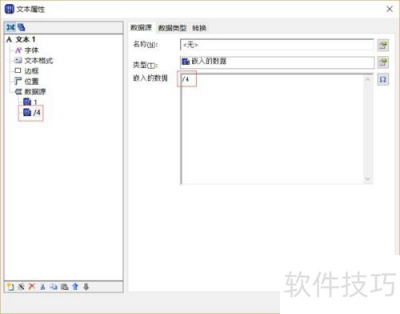Viewport: 400px width, 314px height.
Task: Move the selected data source up
Action: 75,287
